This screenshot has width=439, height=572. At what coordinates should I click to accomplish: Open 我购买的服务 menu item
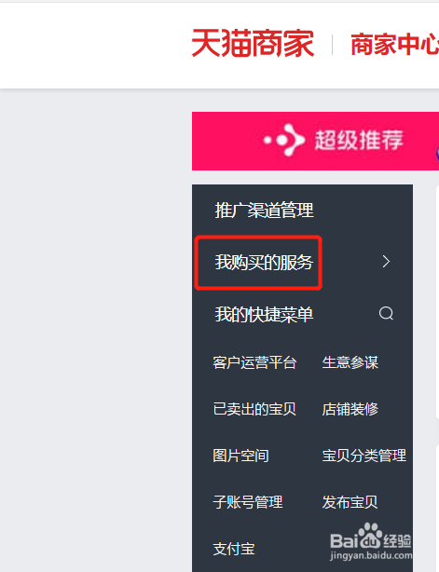coord(264,263)
